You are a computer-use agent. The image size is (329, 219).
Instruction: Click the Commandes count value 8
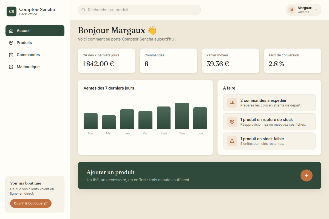click(146, 64)
